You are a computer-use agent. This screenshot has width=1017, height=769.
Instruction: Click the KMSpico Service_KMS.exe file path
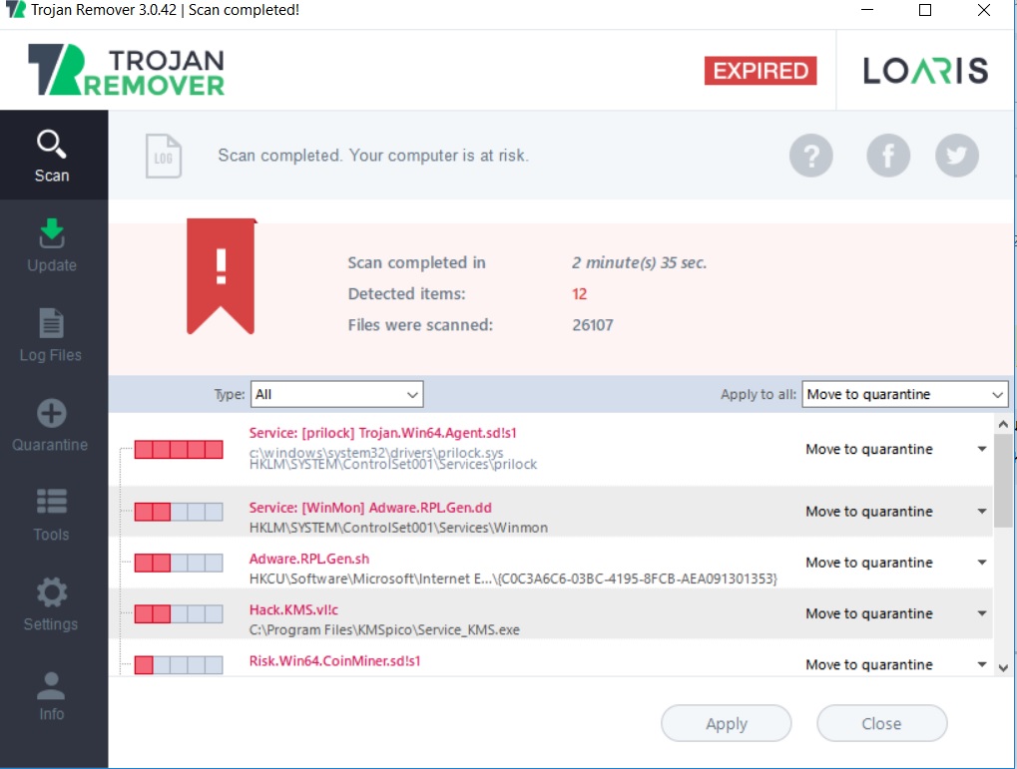(384, 629)
